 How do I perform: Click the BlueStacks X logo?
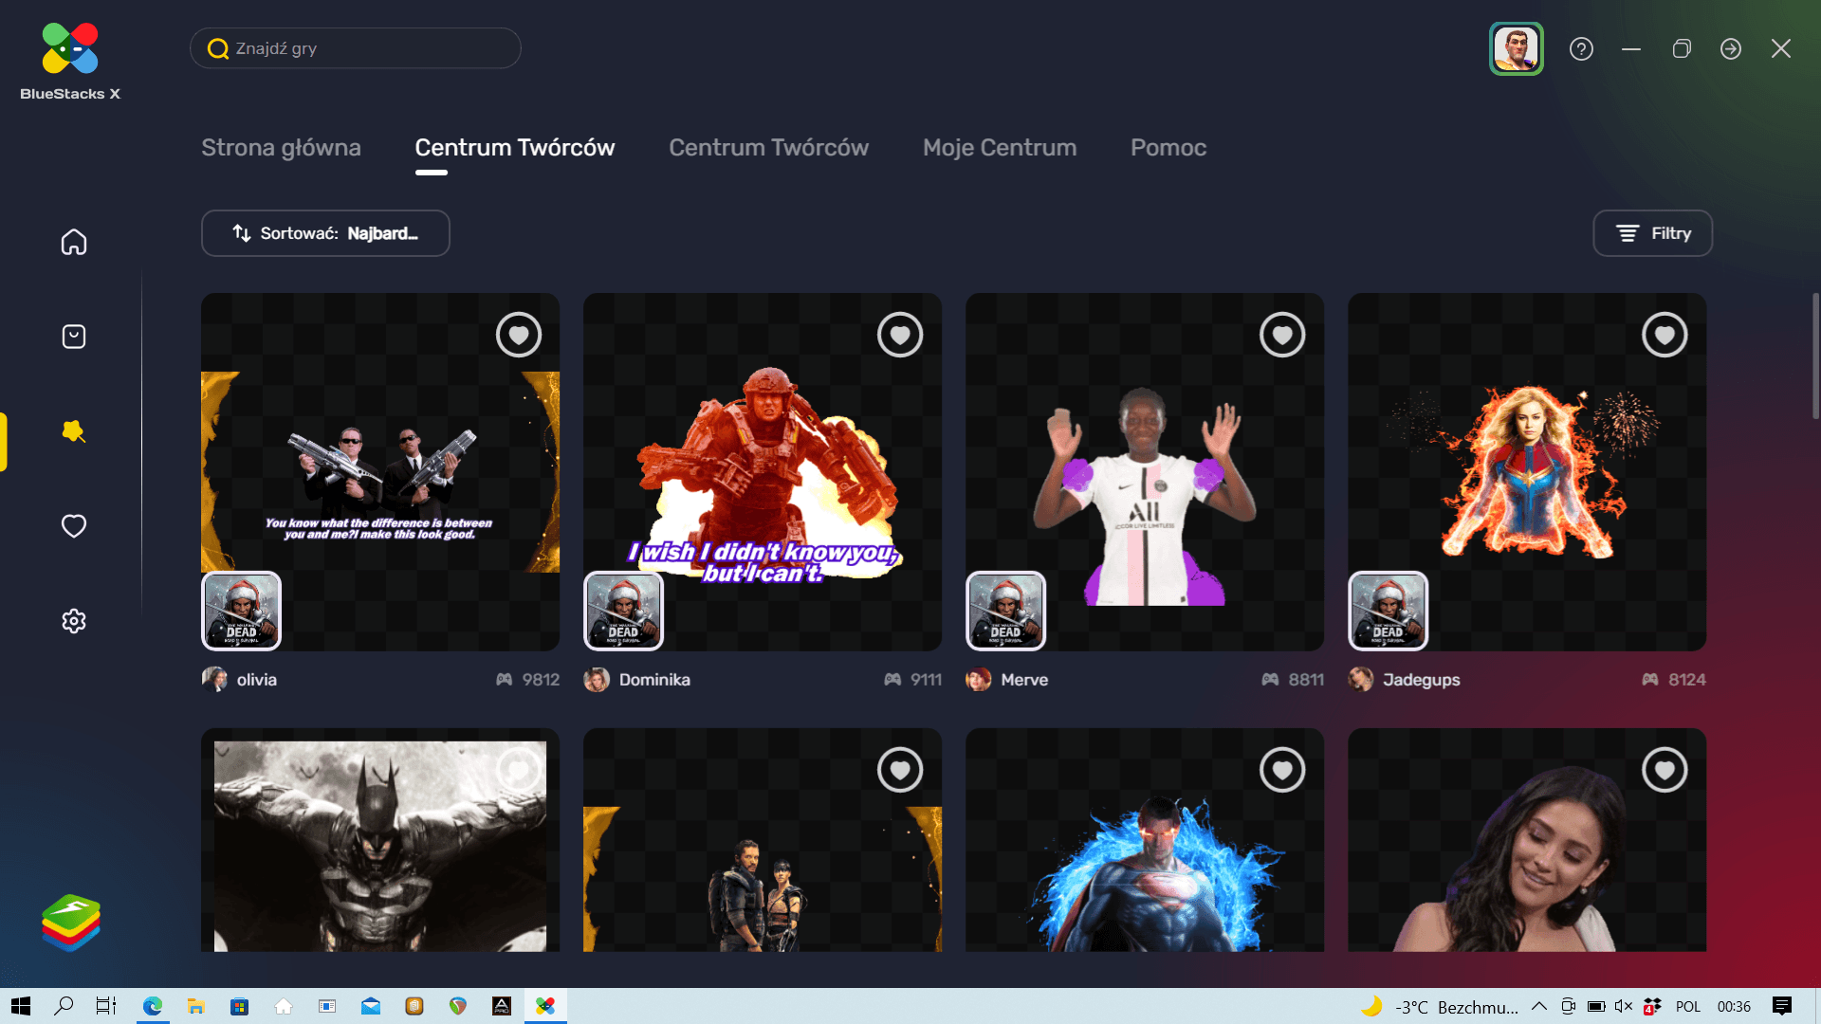click(x=70, y=61)
